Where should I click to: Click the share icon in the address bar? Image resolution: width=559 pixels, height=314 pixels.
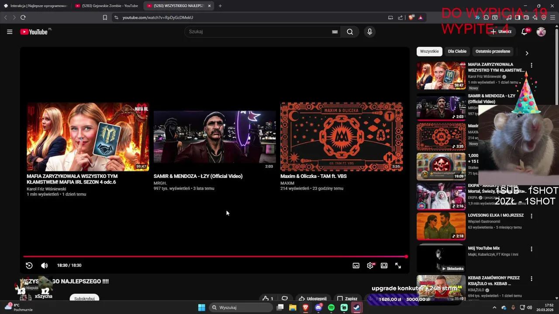click(x=400, y=17)
